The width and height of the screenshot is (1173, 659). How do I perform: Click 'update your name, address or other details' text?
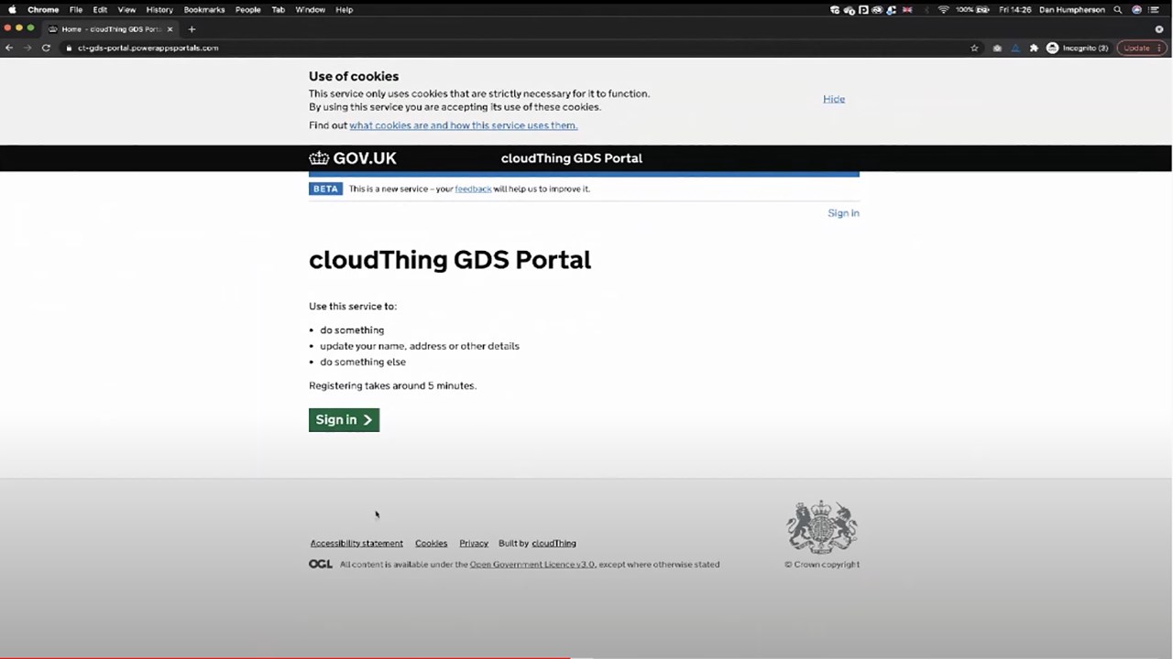click(x=420, y=346)
